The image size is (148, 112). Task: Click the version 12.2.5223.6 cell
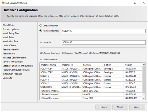(x=133, y=80)
